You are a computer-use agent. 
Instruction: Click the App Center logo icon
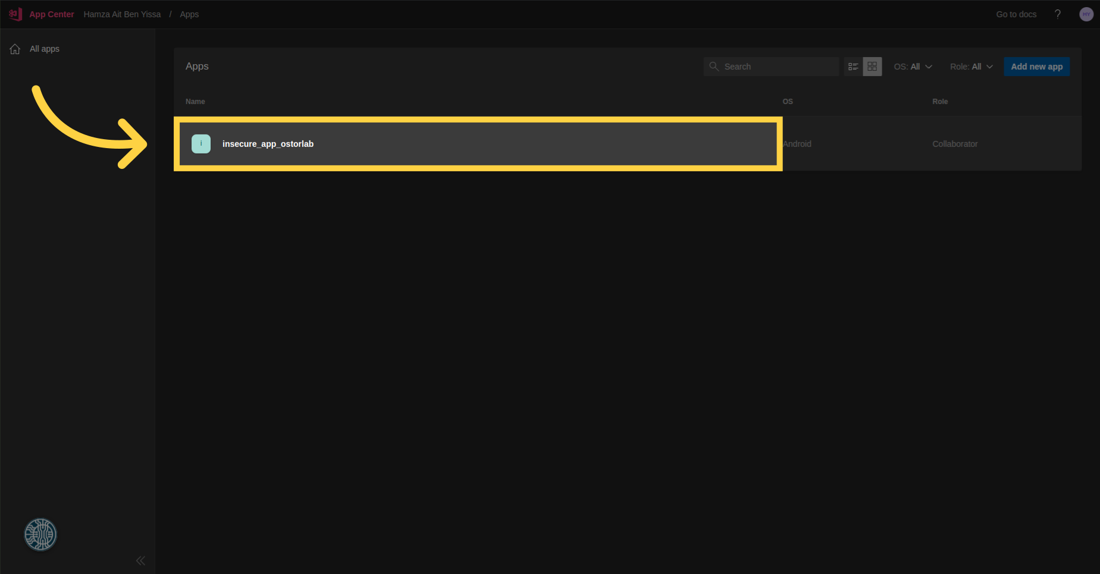tap(15, 14)
